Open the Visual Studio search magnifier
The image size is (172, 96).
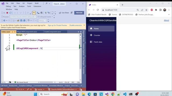coord(46,3)
